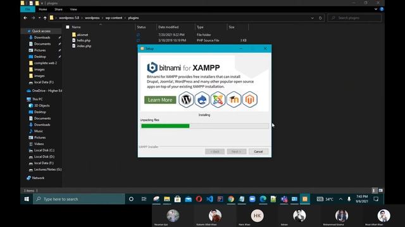Viewport: 405px width, 227px height.
Task: Click the taskbar search box
Action: point(78,199)
